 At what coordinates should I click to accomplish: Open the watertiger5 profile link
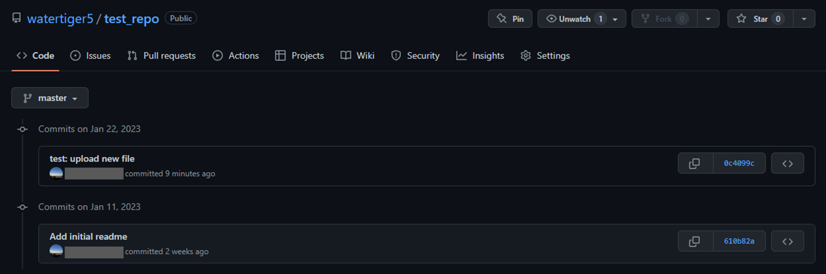point(60,19)
